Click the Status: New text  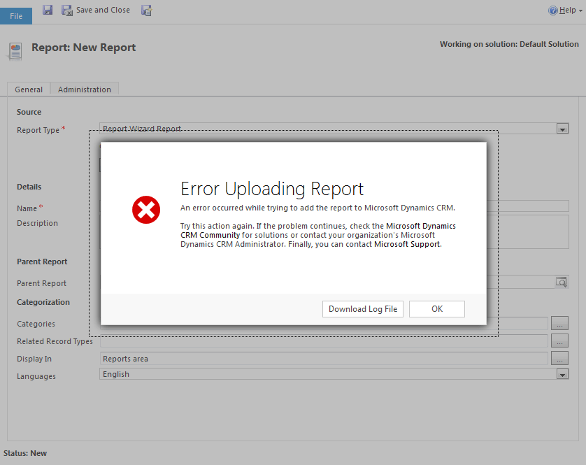click(25, 453)
